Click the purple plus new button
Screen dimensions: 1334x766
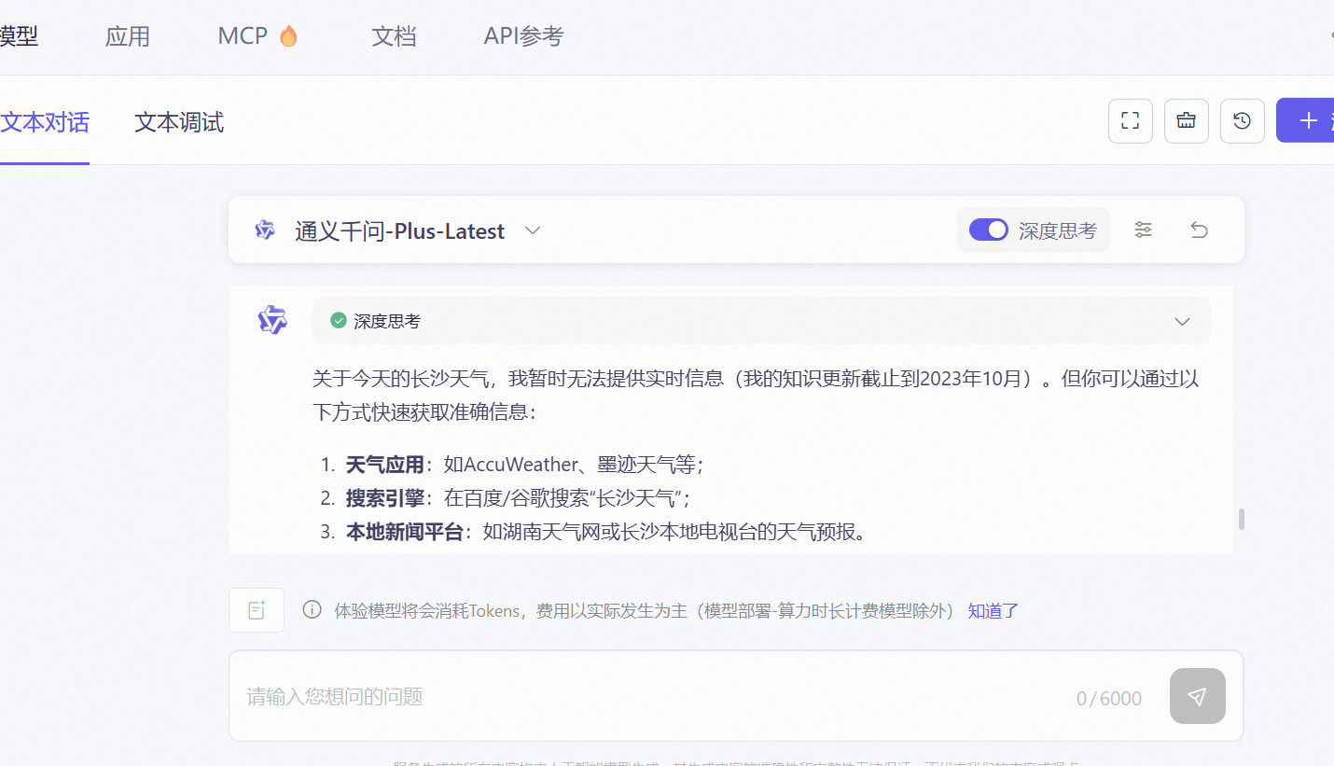[1308, 121]
